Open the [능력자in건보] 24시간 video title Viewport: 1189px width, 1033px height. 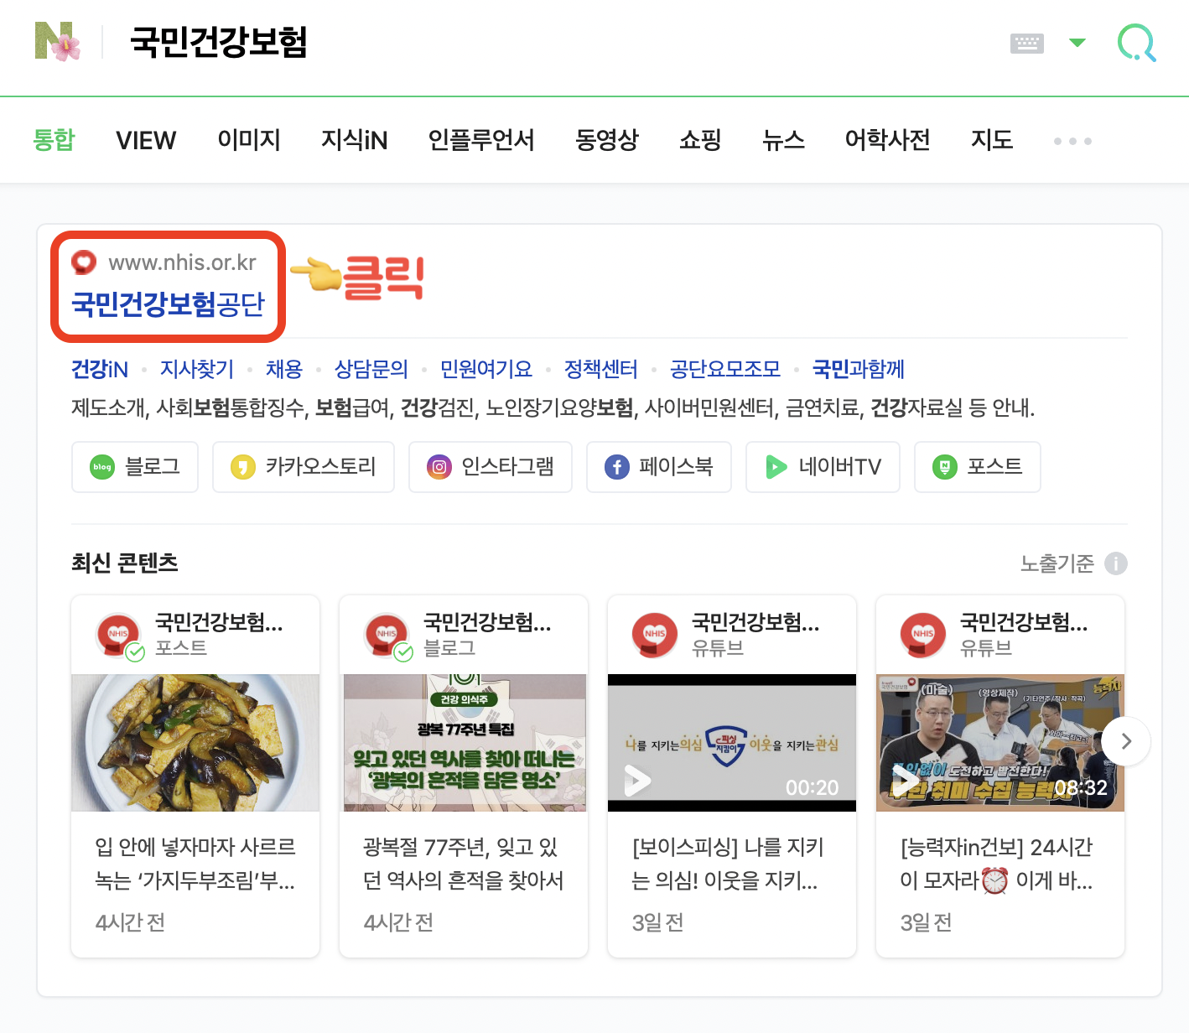997,864
